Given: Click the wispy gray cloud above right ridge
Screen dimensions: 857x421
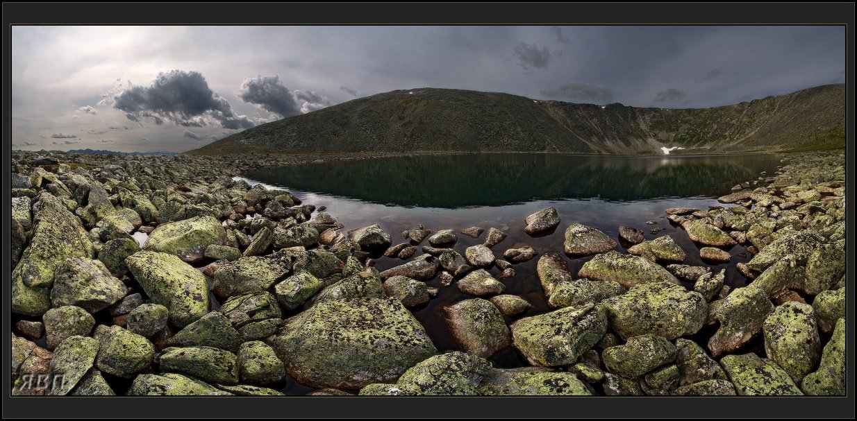Looking at the screenshot, I should [x=580, y=91].
